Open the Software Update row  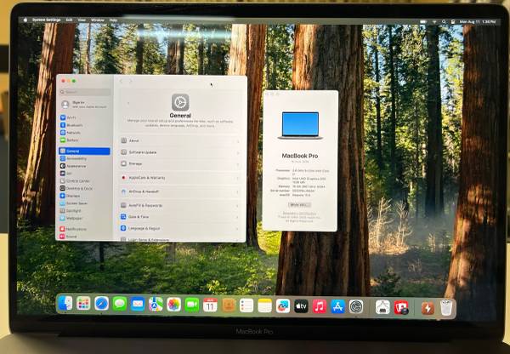click(x=178, y=152)
